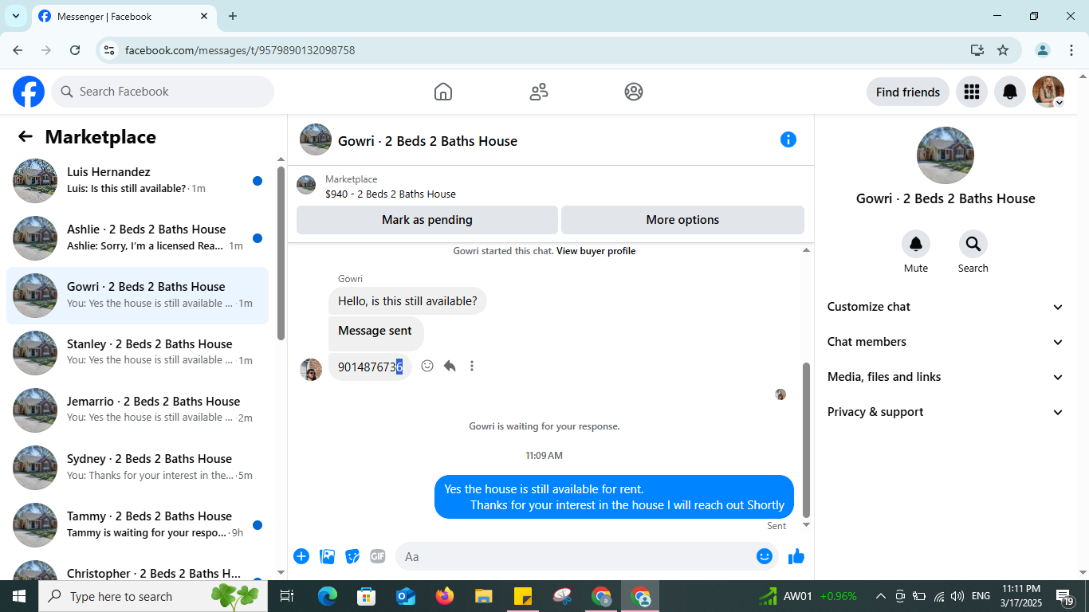The image size is (1089, 612).
Task: Open Luis Hernandez conversation
Action: [137, 181]
